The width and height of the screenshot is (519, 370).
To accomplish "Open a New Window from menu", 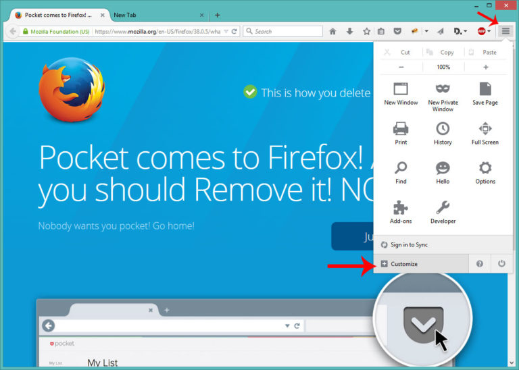I will (401, 95).
